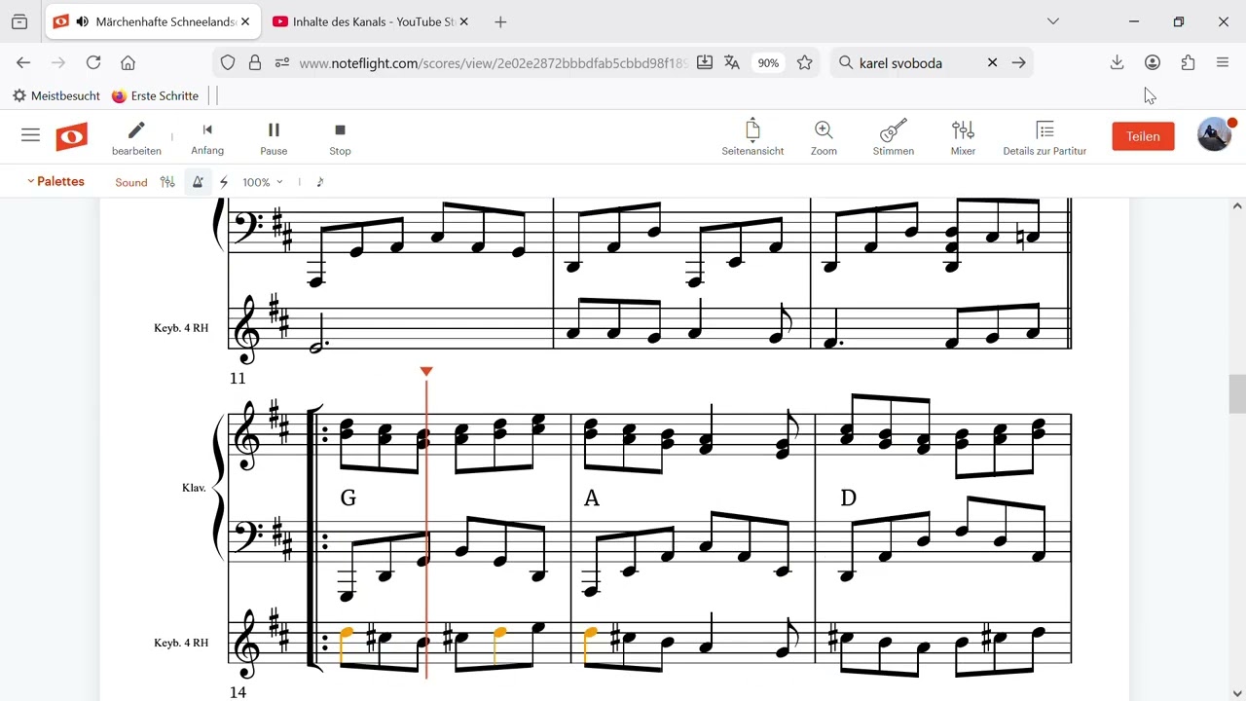The height and width of the screenshot is (701, 1246).
Task: Click the Klav. staff label
Action: 194,487
